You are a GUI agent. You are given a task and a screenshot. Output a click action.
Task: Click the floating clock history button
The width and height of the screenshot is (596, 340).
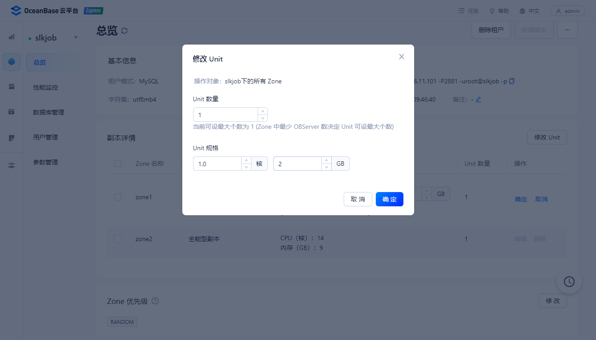click(x=569, y=282)
